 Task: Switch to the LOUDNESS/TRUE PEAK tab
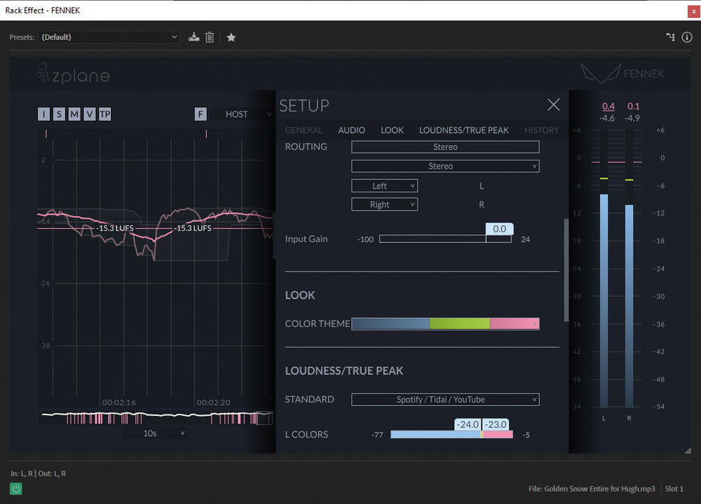click(x=463, y=130)
